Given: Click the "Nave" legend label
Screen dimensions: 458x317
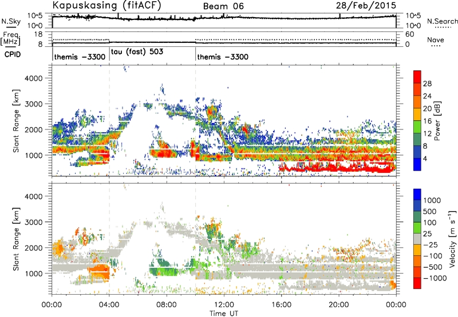Looking at the screenshot, I should coord(436,40).
